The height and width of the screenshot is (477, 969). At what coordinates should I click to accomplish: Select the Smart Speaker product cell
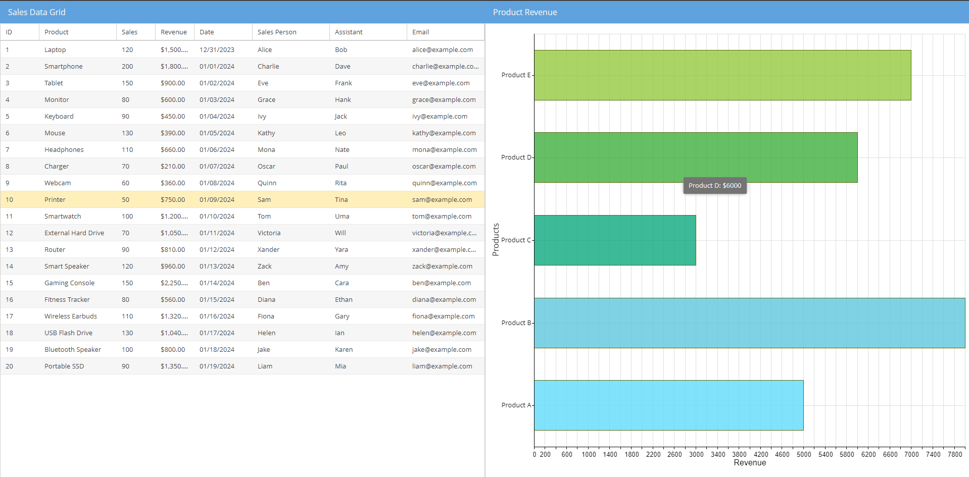click(x=78, y=266)
